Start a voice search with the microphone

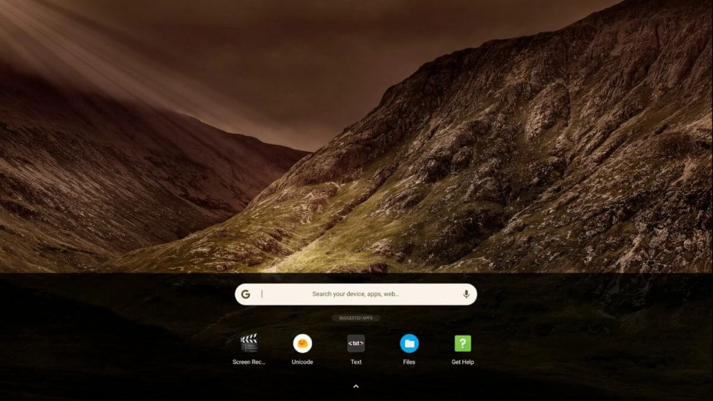pyautogui.click(x=466, y=293)
